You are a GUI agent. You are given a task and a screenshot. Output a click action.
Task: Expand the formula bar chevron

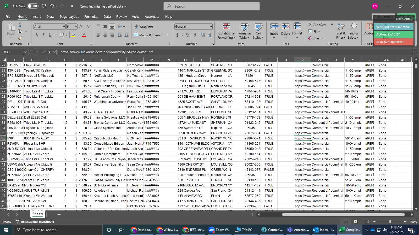(414, 52)
